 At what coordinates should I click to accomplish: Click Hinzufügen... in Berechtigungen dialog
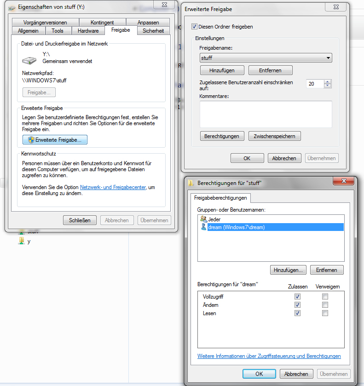(288, 270)
